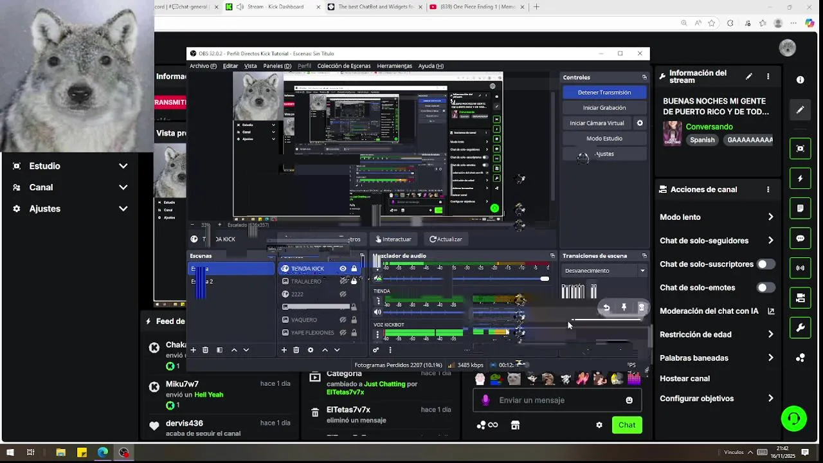Open Desvanecimiento transition dropdown

(x=604, y=271)
